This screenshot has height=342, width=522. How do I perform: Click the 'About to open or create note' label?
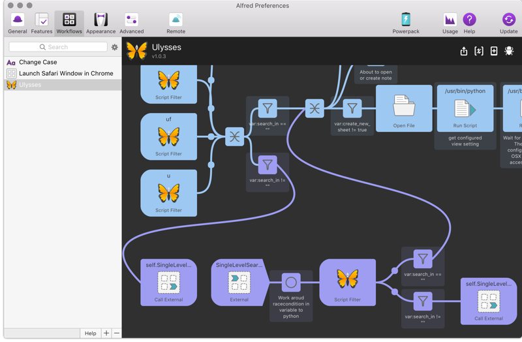[x=376, y=75]
